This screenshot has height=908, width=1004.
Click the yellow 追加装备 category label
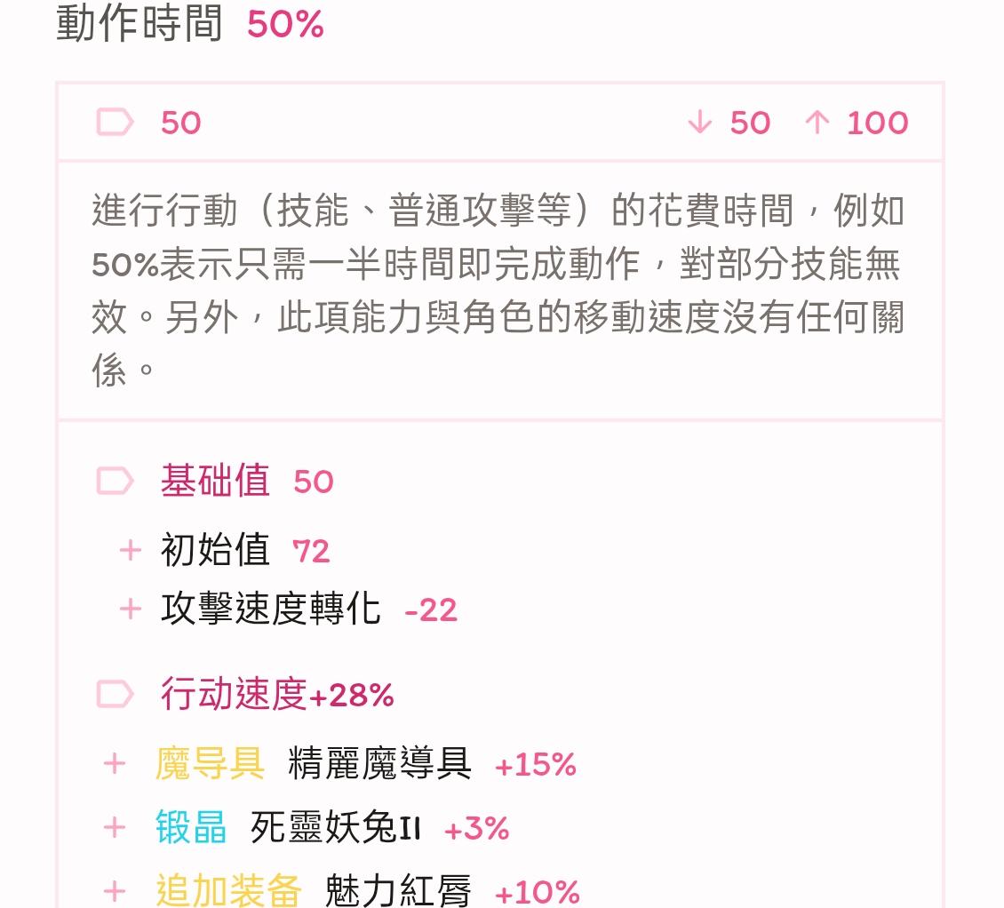click(228, 891)
